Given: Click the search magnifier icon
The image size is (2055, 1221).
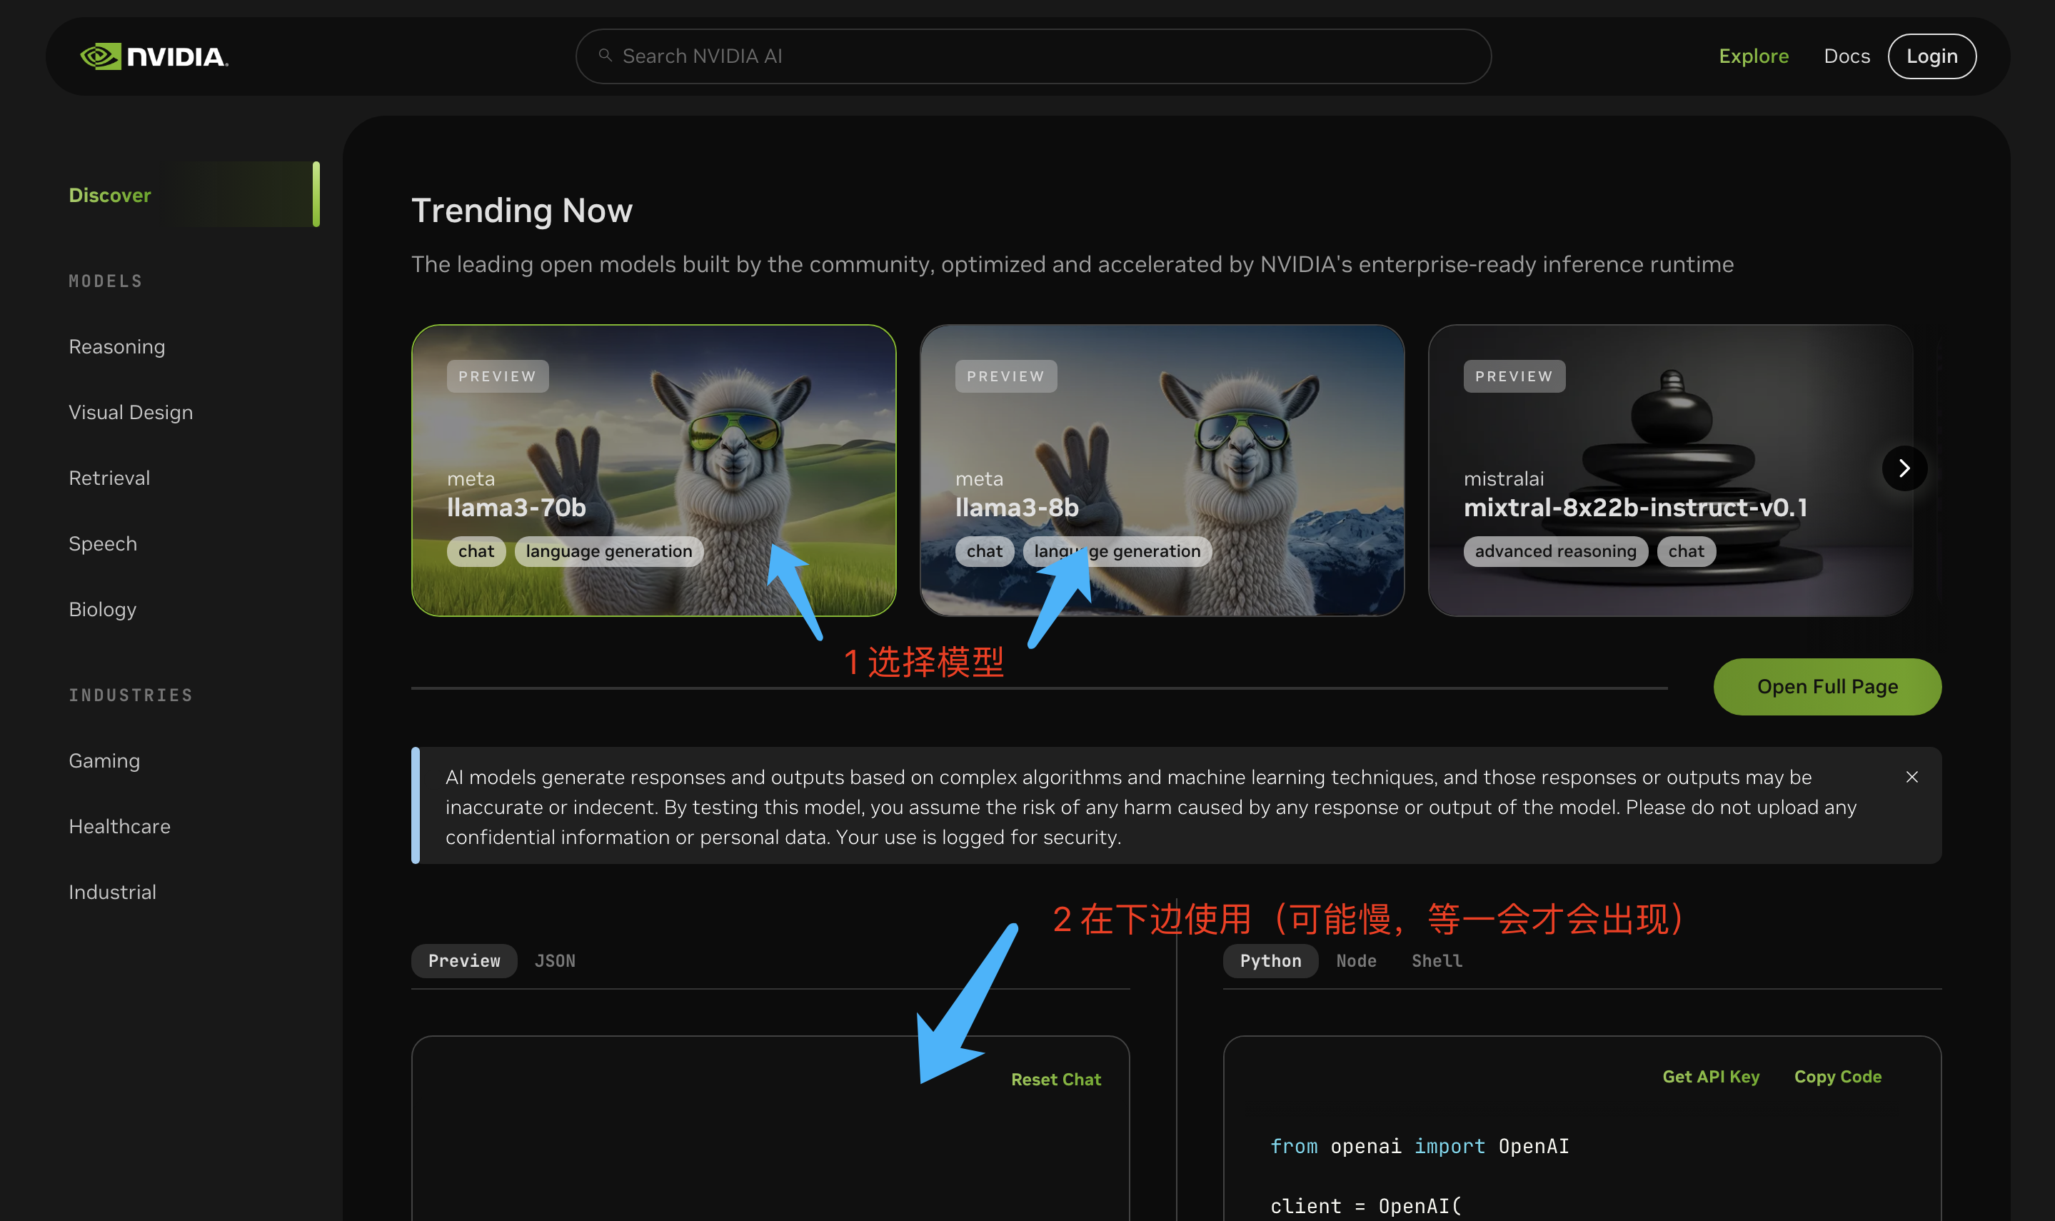Looking at the screenshot, I should 606,55.
